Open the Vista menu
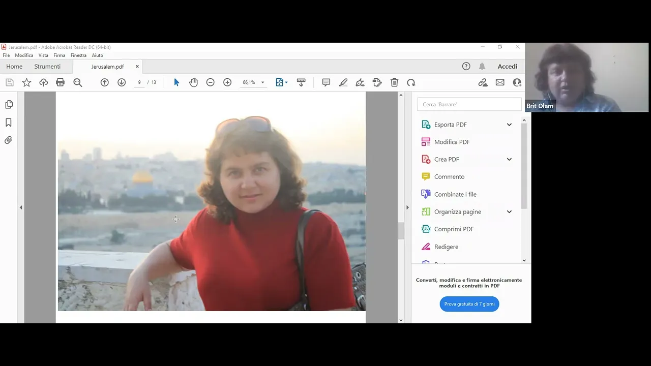 (x=43, y=55)
